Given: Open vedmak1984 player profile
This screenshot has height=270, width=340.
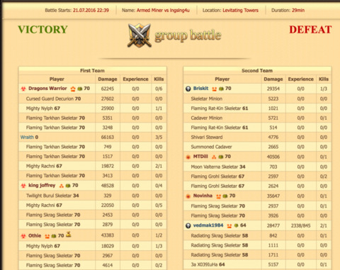Looking at the screenshot, I should pos(208,225).
